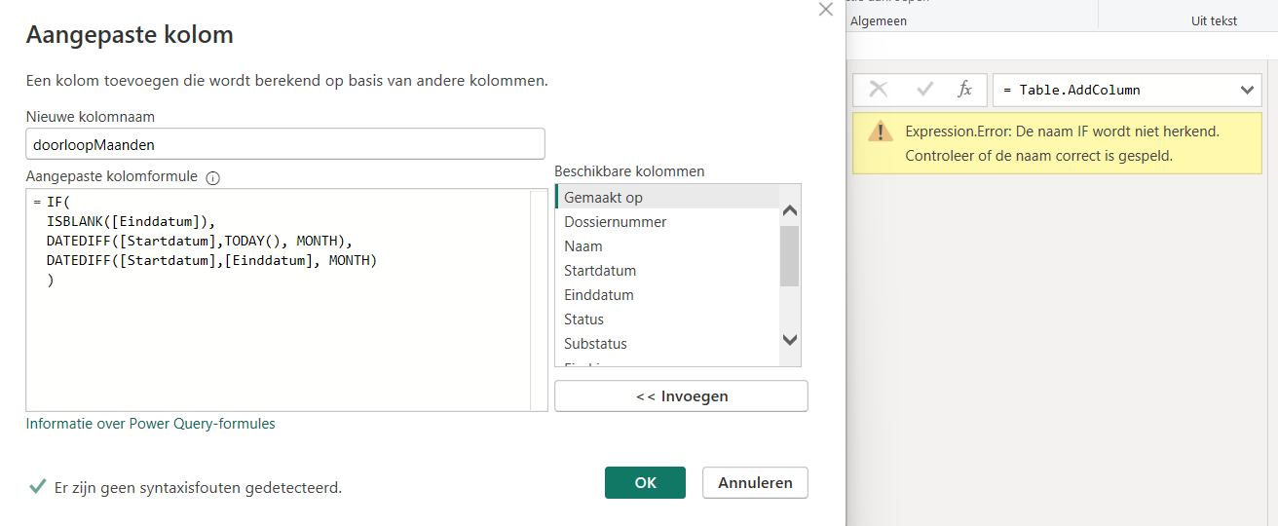Click inside the custom column formula editor
The height and width of the screenshot is (526, 1278).
(286, 300)
